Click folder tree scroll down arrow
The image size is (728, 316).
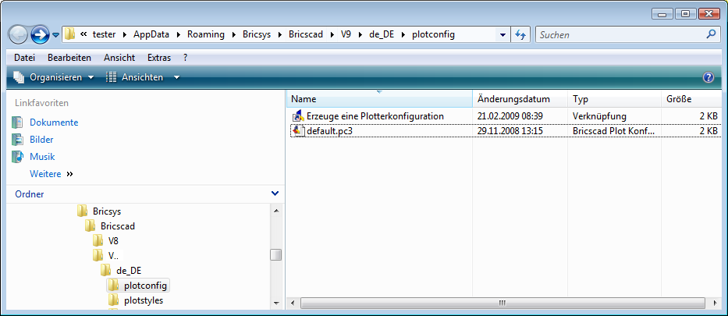coord(276,303)
